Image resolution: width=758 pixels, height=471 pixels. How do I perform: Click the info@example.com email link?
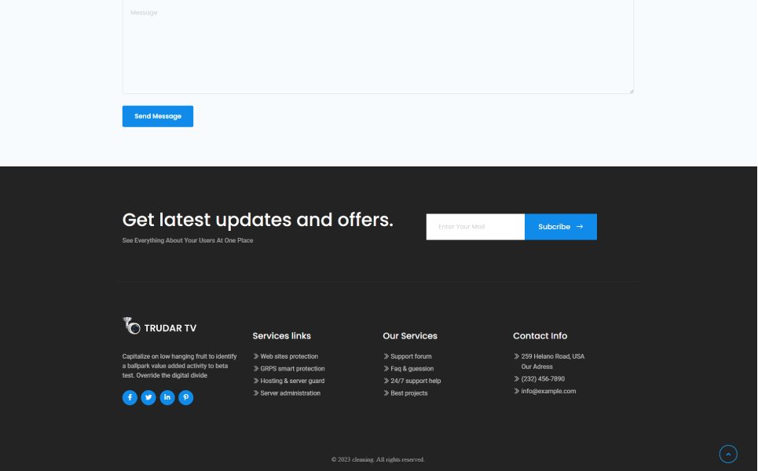(548, 391)
